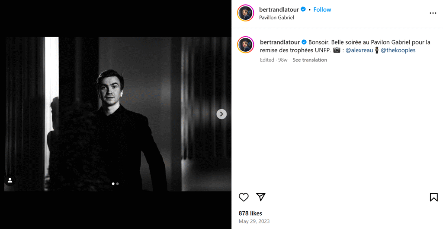The width and height of the screenshot is (443, 229).
Task: Open bertrandlatour profile from header username
Action: [x=279, y=9]
